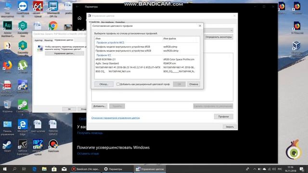Click the Добавить... button
Viewport: 308px width, 173px height.
click(x=99, y=106)
